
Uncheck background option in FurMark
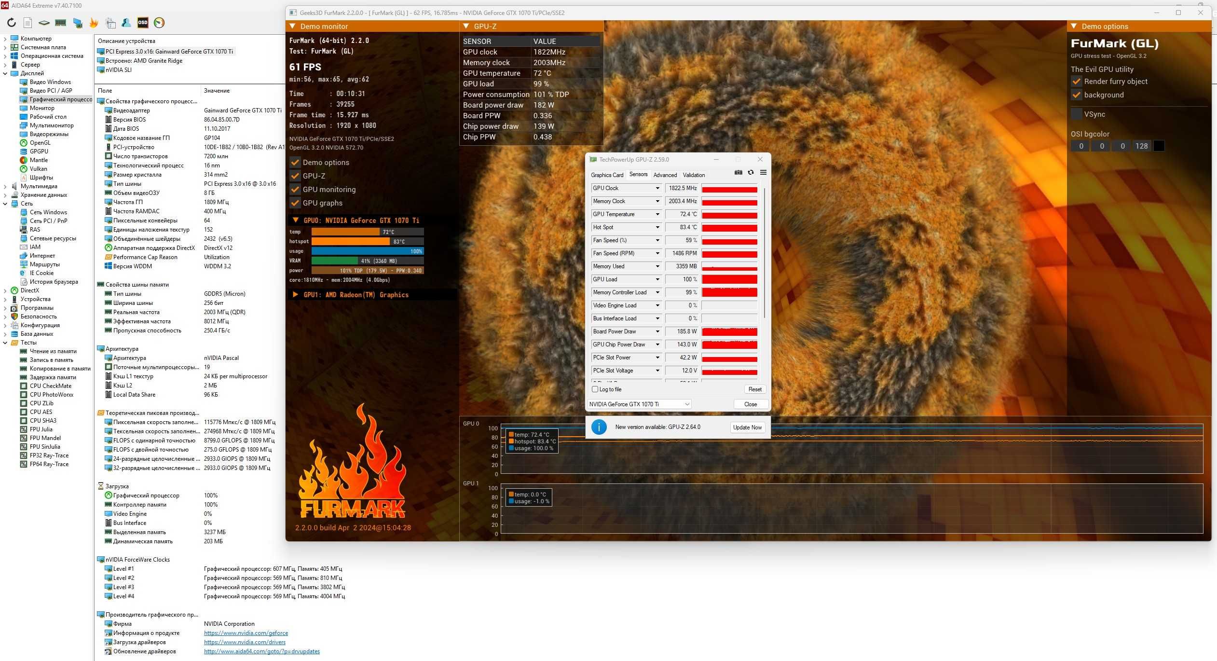point(1076,95)
